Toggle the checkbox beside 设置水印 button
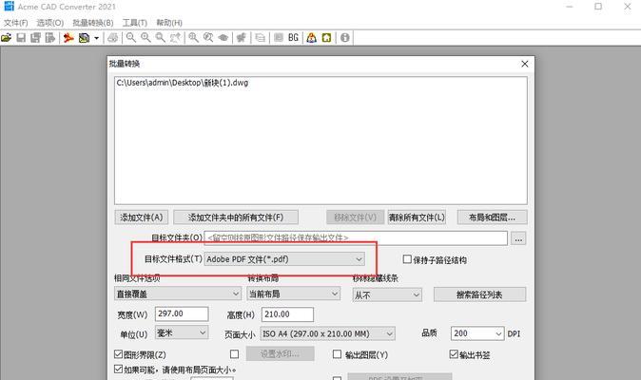Image resolution: width=641 pixels, height=380 pixels. tap(234, 354)
